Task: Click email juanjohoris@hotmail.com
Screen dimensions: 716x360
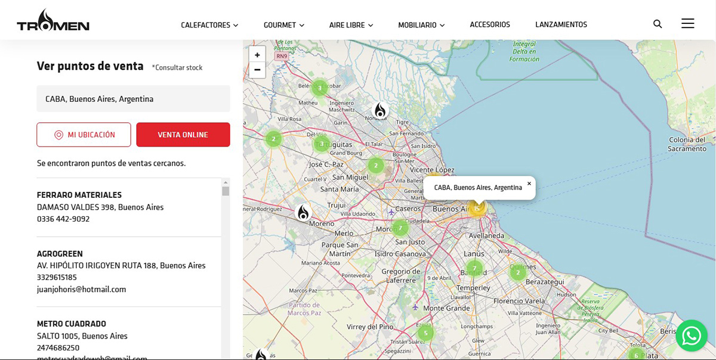Action: point(82,289)
